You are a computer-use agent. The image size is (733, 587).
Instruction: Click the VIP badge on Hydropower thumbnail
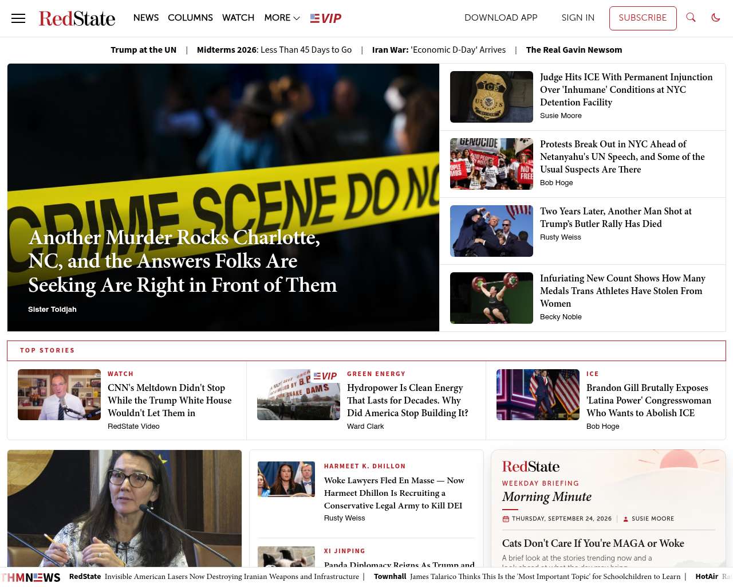pyautogui.click(x=325, y=376)
